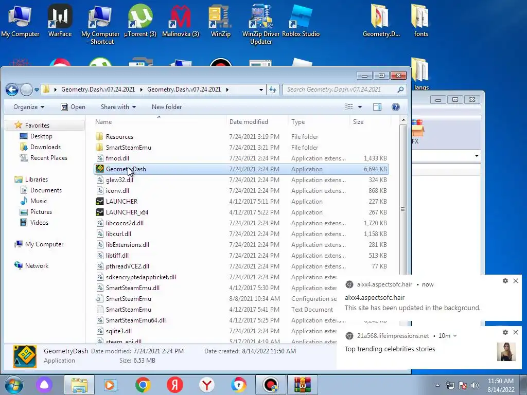Click the taskbar clock showing 11:50 AM
This screenshot has height=395, width=527.
[501, 385]
